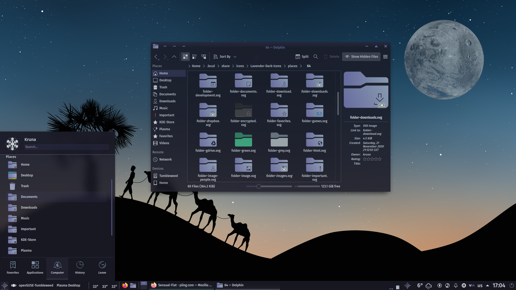Open Videos in Dolphin Places
This screenshot has height=290, width=516.
click(169, 143)
